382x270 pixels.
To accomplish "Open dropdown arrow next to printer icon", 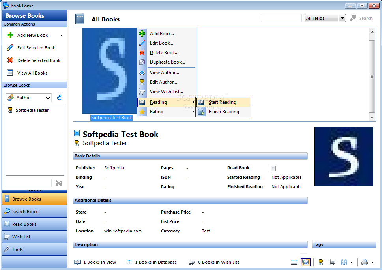I will tap(372, 262).
